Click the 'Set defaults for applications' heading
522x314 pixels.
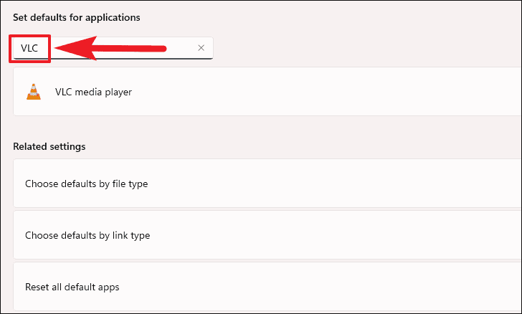coord(77,17)
